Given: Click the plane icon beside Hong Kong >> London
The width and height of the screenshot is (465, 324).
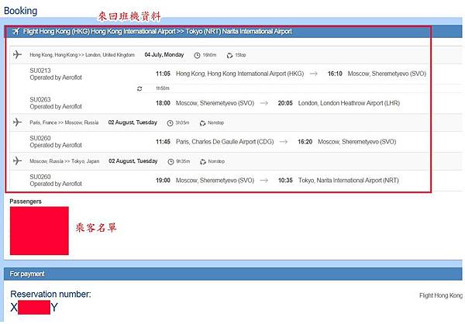Looking at the screenshot, I should (18, 54).
